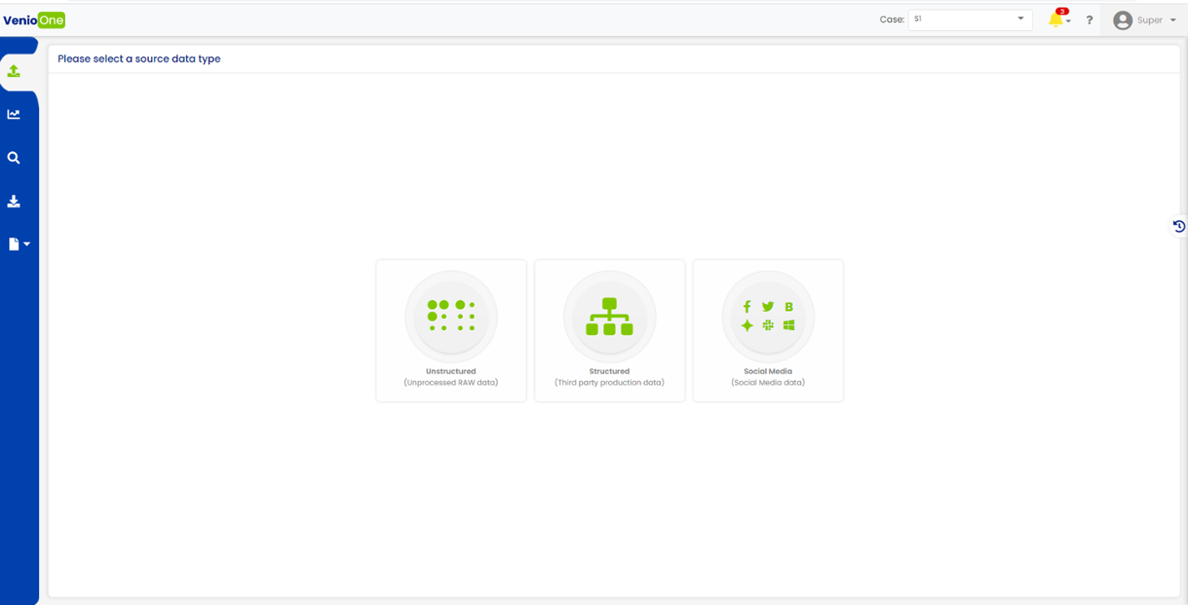Open the analytics chart icon in sidebar
Viewport: 1188px width, 605px height.
[14, 114]
